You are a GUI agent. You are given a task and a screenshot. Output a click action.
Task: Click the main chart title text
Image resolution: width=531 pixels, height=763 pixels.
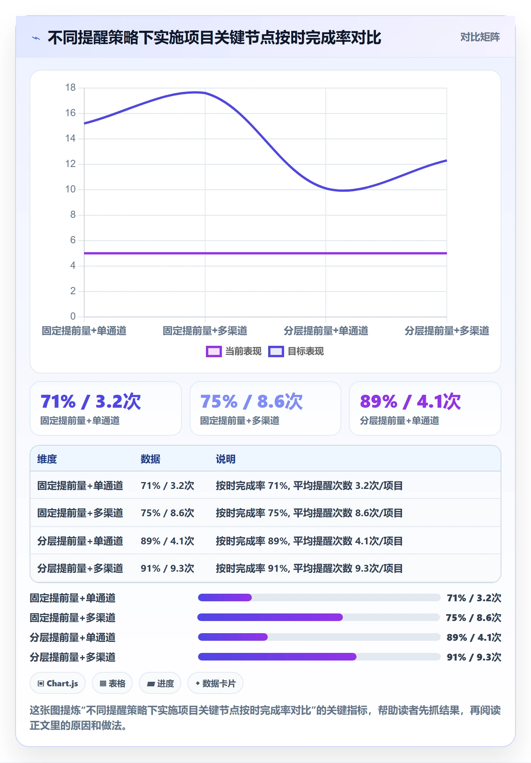[214, 38]
